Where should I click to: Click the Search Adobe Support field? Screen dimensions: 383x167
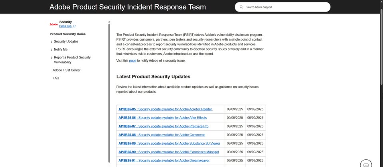click(x=285, y=7)
